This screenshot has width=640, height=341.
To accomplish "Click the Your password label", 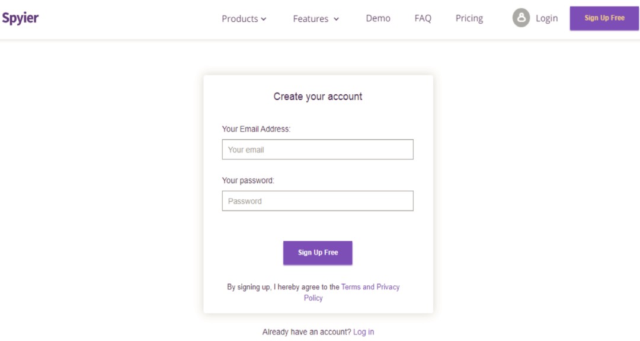I will coord(248,180).
